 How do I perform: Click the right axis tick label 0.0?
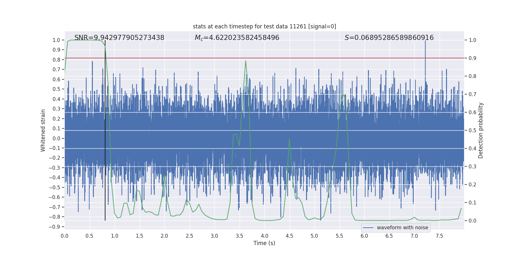click(x=472, y=221)
